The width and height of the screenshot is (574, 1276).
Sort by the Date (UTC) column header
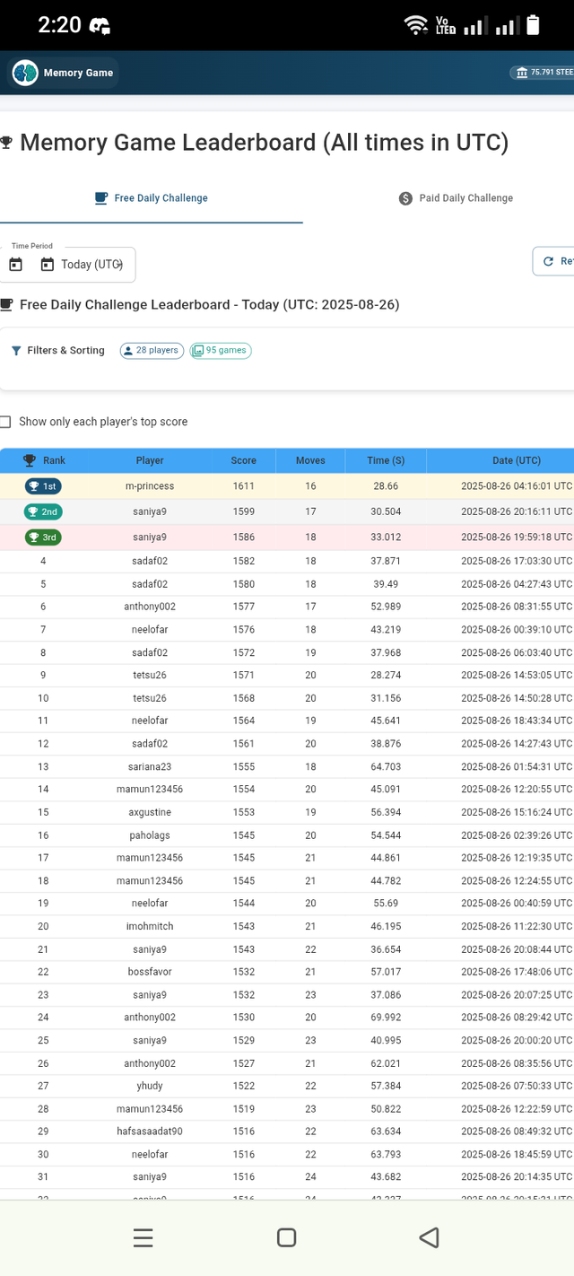517,460
